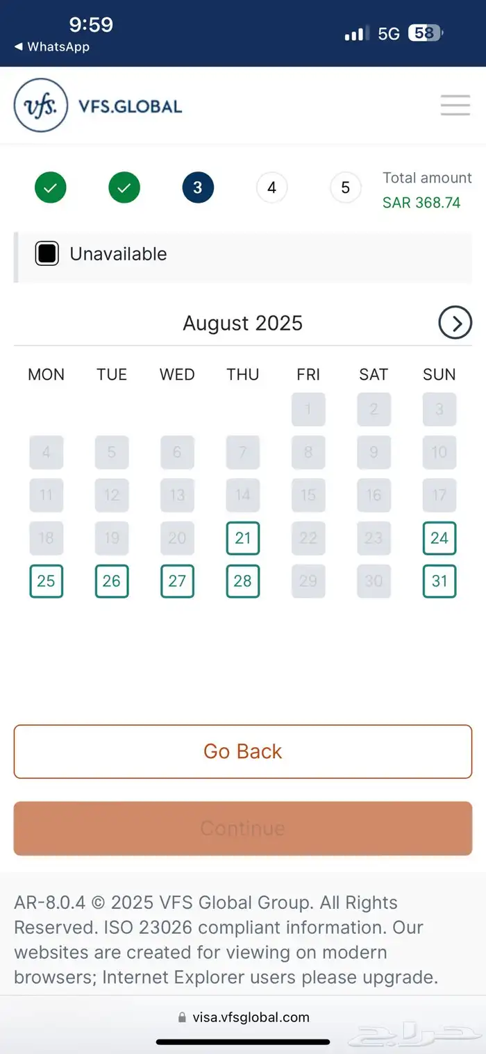Image resolution: width=486 pixels, height=1054 pixels.
Task: Choose August 26 on the calendar
Action: (111, 581)
